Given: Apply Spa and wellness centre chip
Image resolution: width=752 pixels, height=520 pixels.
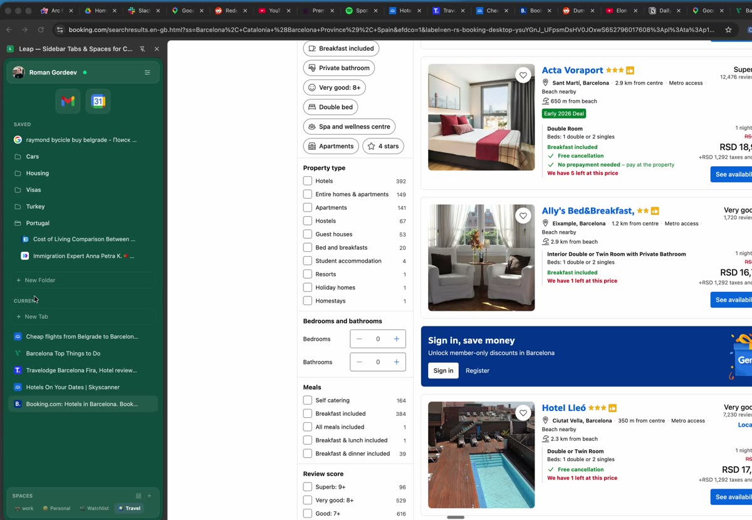Looking at the screenshot, I should (x=349, y=127).
